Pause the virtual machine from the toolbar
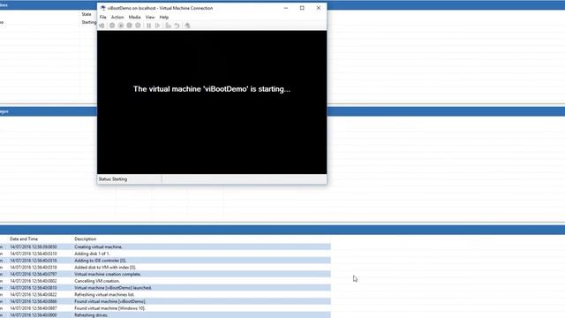The height and width of the screenshot is (318, 565). (149, 26)
